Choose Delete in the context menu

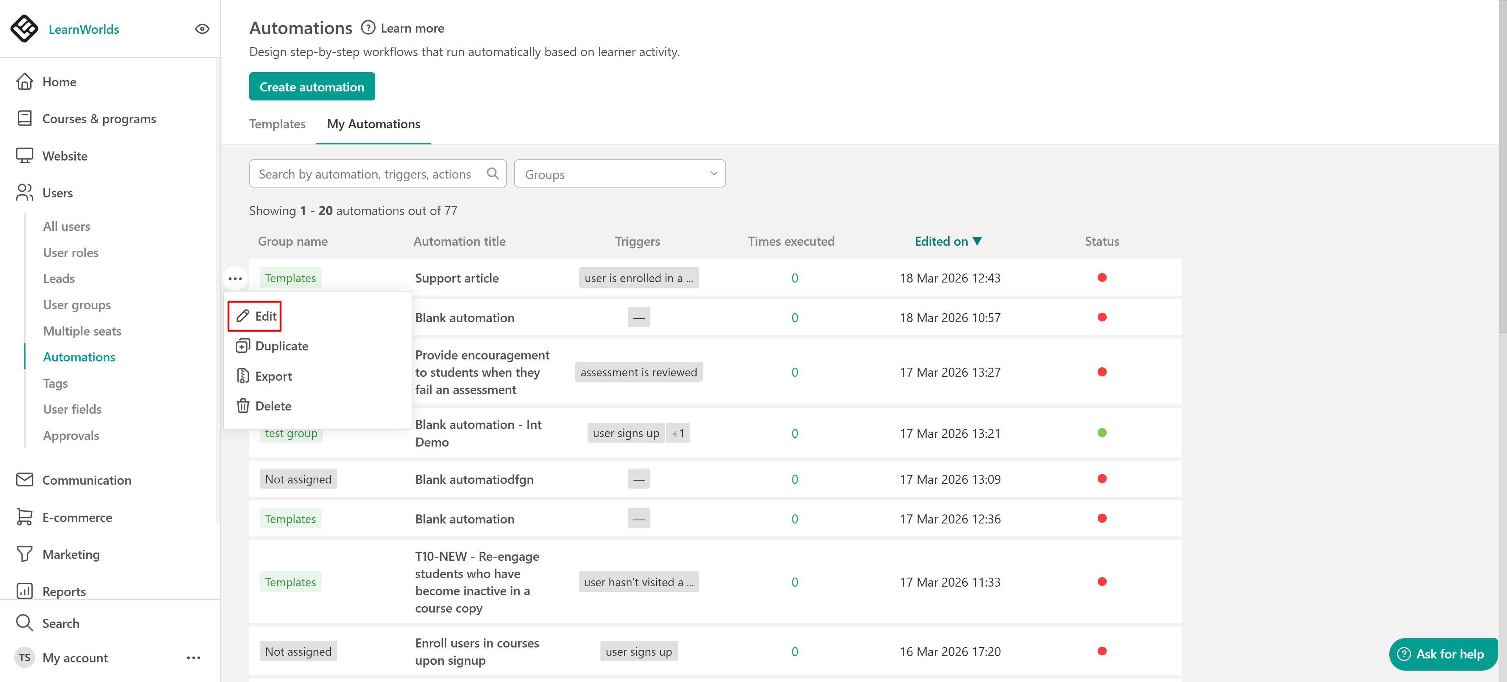(x=273, y=405)
